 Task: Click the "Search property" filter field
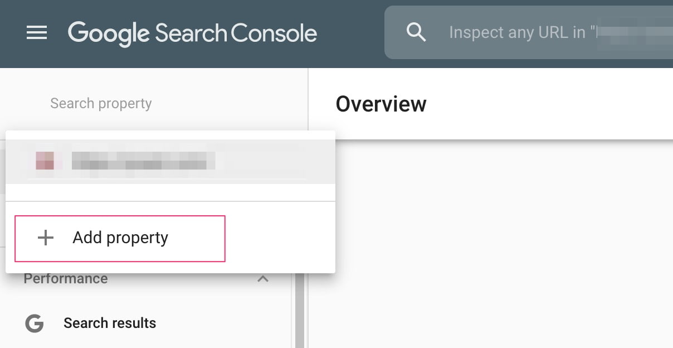[x=101, y=103]
